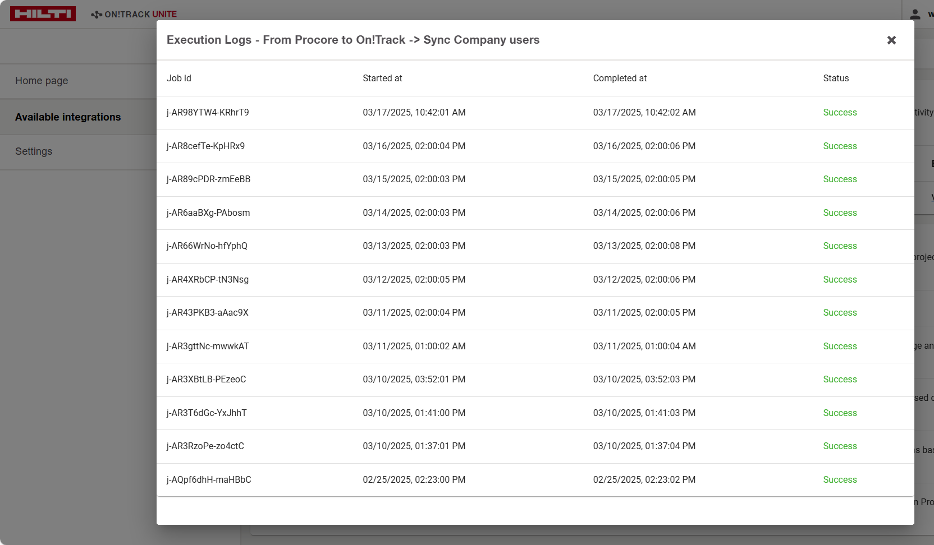Close the Execution Logs dialog

point(891,40)
